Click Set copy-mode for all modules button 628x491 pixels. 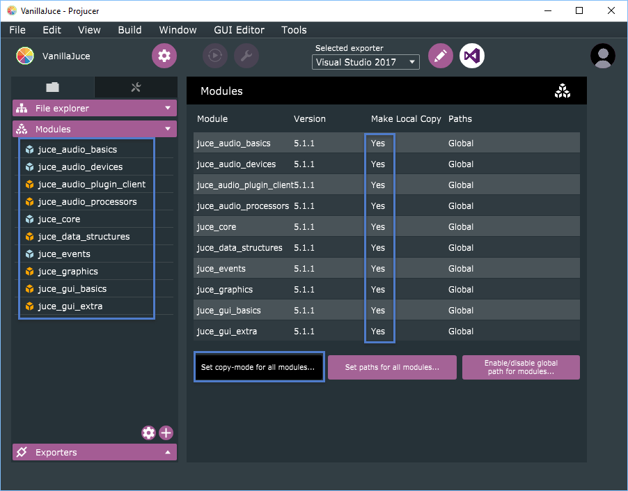(x=258, y=367)
